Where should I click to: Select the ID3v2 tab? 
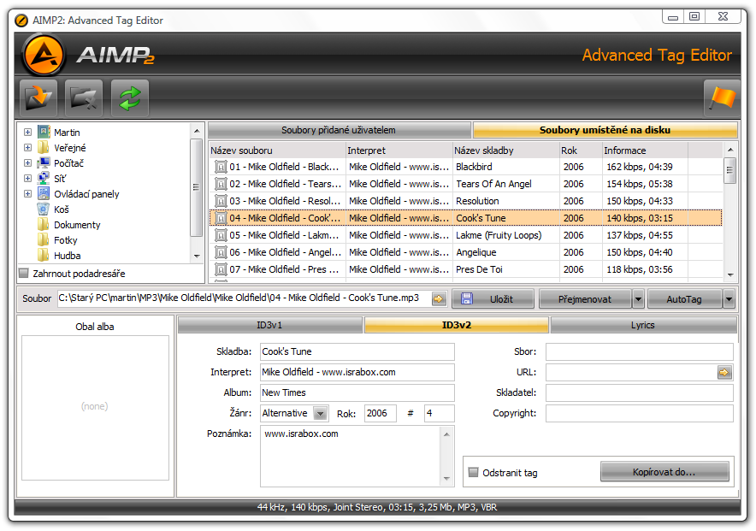456,325
